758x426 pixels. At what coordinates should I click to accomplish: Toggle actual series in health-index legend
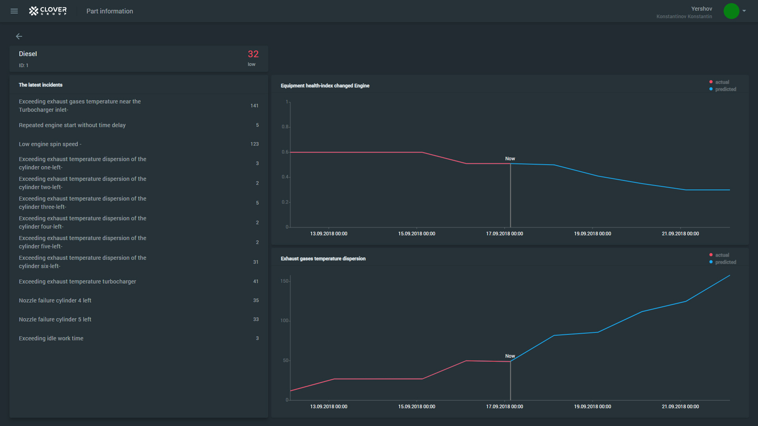[x=722, y=82]
